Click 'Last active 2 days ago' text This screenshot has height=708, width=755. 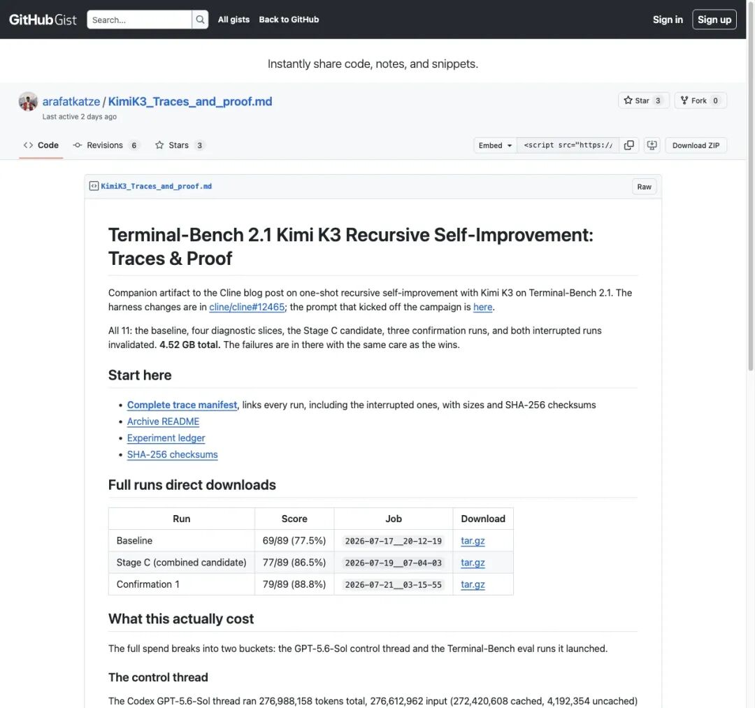(80, 117)
